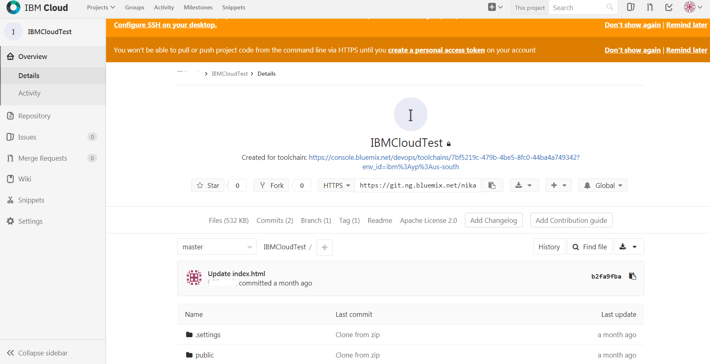The width and height of the screenshot is (710, 364).
Task: Click the Issues count badge in sidebar
Action: pyautogui.click(x=92, y=137)
